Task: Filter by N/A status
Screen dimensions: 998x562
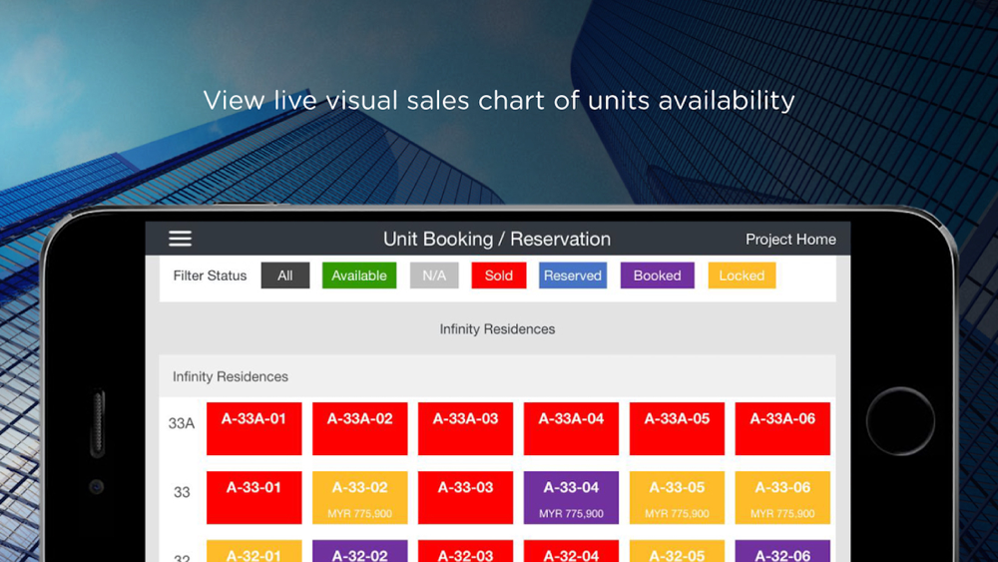Action: pyautogui.click(x=434, y=276)
